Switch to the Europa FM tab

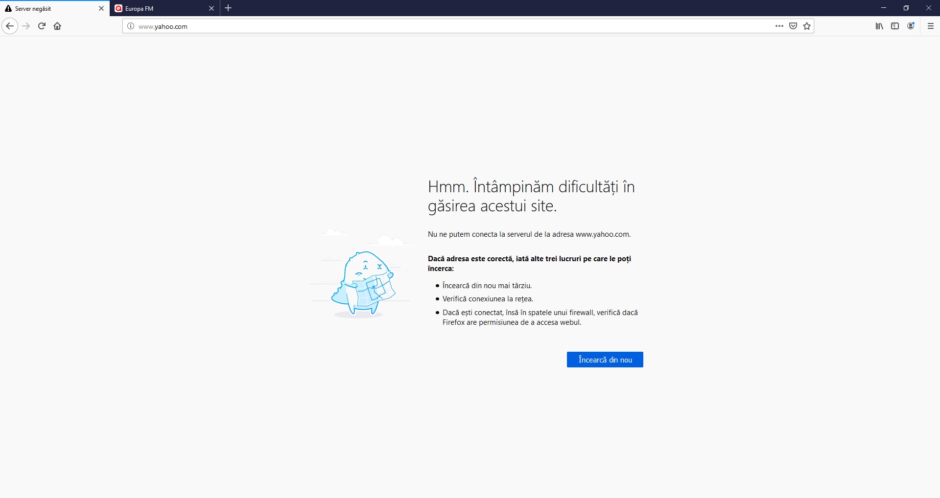(157, 8)
